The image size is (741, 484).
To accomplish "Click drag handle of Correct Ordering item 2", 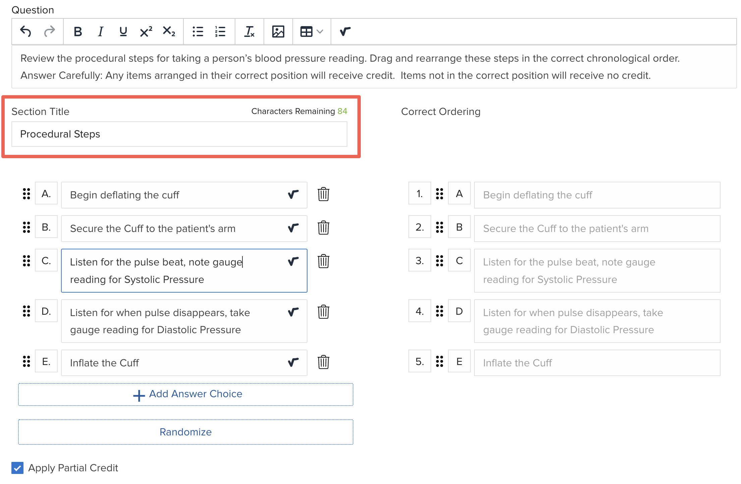I will pos(440,227).
